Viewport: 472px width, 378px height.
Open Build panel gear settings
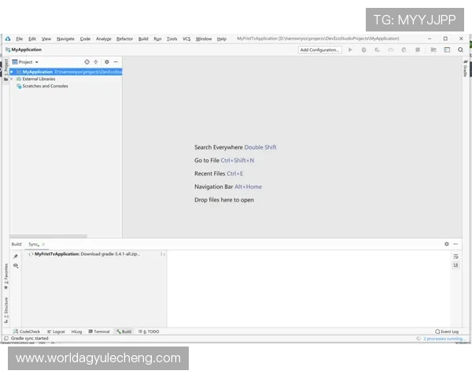[447, 244]
